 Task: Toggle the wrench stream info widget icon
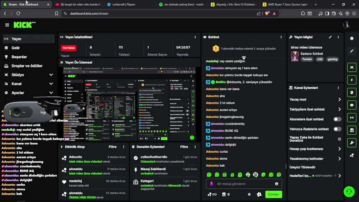(x=352, y=143)
